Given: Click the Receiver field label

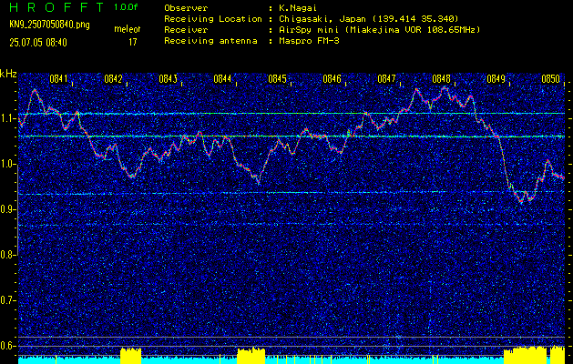Looking at the screenshot, I should (186, 30).
